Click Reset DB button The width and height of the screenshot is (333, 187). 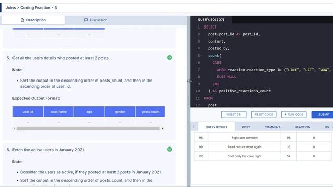234,114
